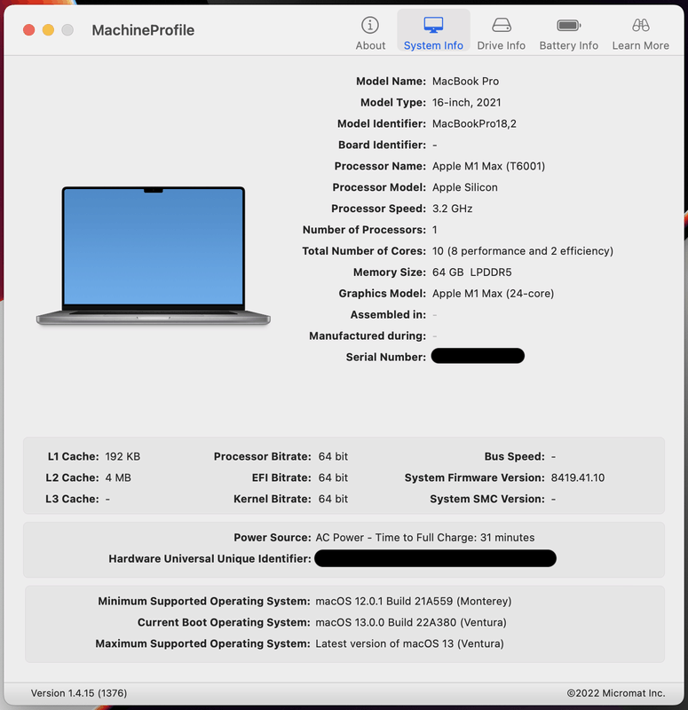Select 'Apple M1 Max (T6001)' processor name
This screenshot has height=710, width=688.
click(489, 166)
